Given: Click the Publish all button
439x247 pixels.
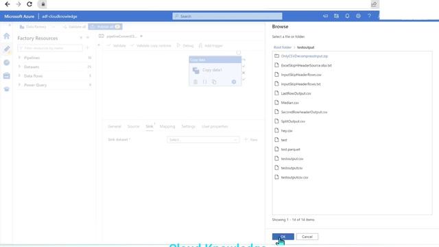Looking at the screenshot, I should [x=105, y=27].
